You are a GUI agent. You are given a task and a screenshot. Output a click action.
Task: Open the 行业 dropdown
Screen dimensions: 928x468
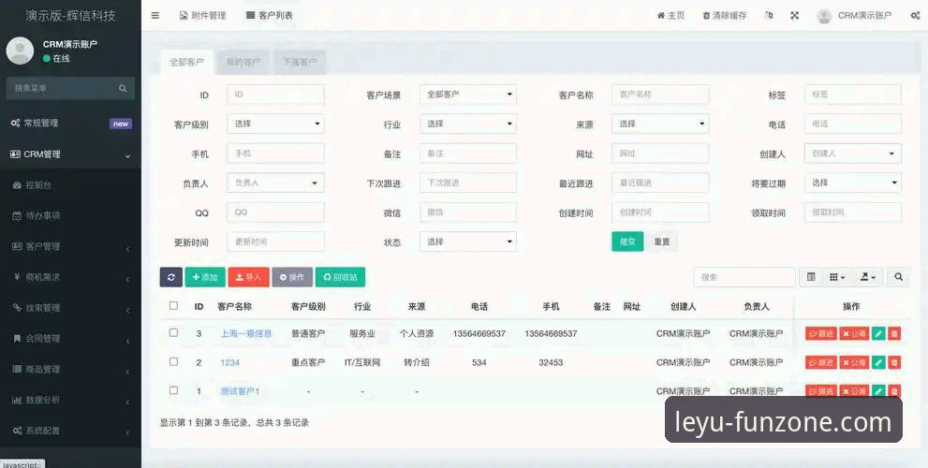[x=467, y=124]
